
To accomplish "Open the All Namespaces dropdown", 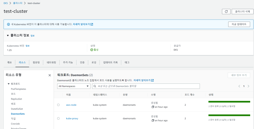I will (74, 86).
